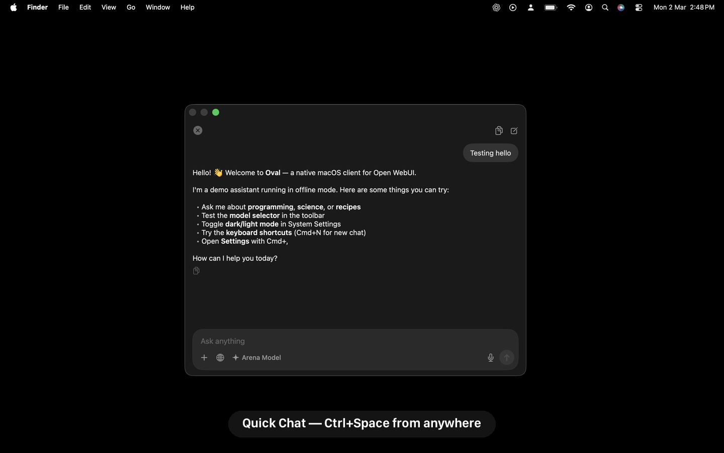Open the File menu

click(x=63, y=8)
